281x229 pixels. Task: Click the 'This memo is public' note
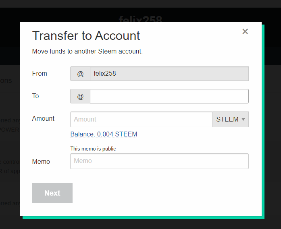coord(93,149)
